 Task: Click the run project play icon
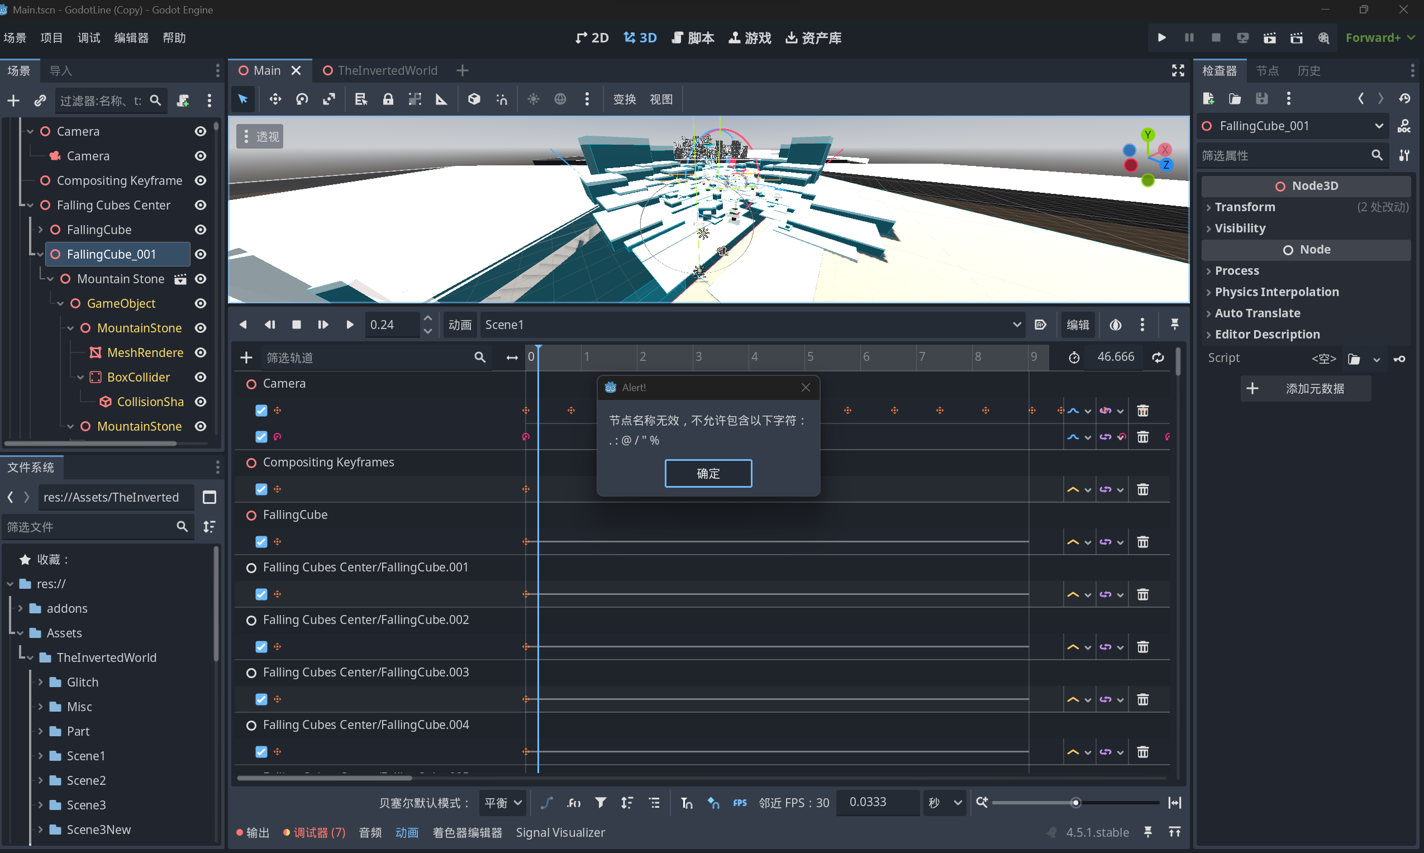point(1161,38)
